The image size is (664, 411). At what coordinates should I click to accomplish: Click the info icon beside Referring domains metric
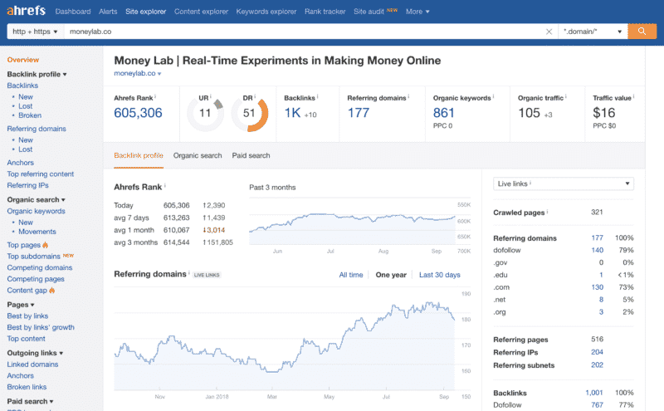(408, 96)
